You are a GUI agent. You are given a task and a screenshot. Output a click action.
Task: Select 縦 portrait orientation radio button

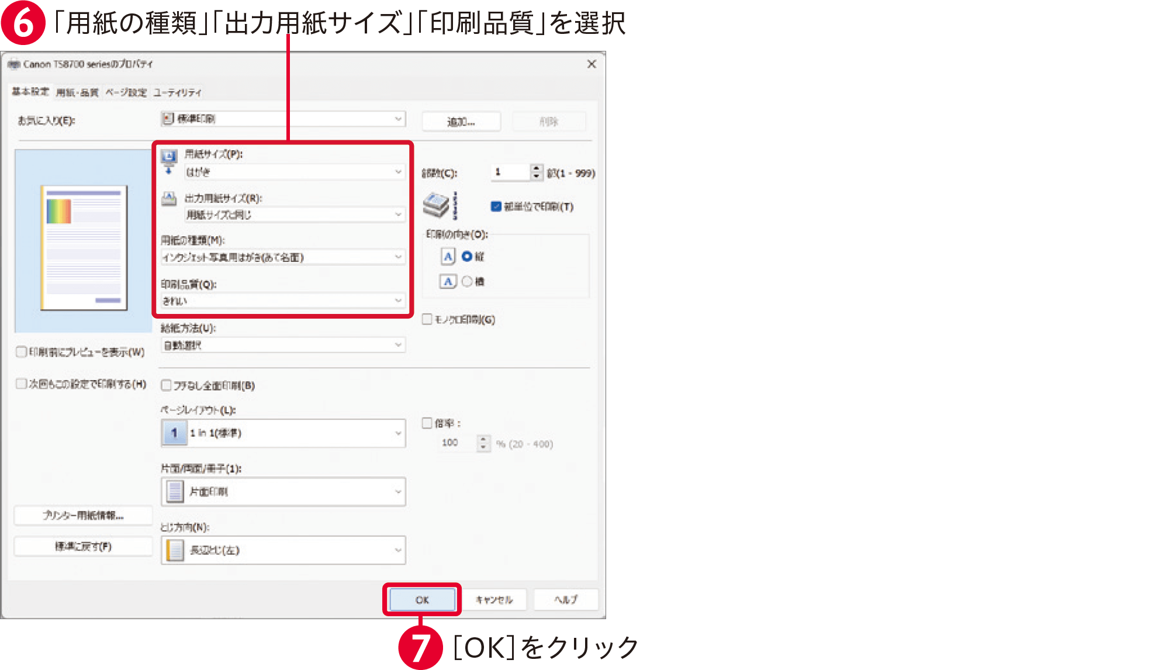(467, 256)
